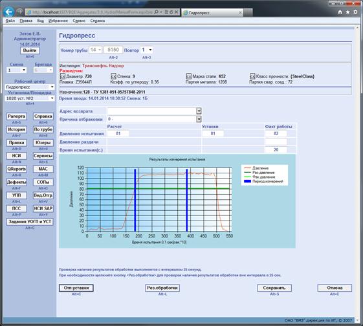Image resolution: width=363 pixels, height=326 pixels.
Task: Expand the Установка 1020 уст. №2 dropdown
Action: coord(30,98)
